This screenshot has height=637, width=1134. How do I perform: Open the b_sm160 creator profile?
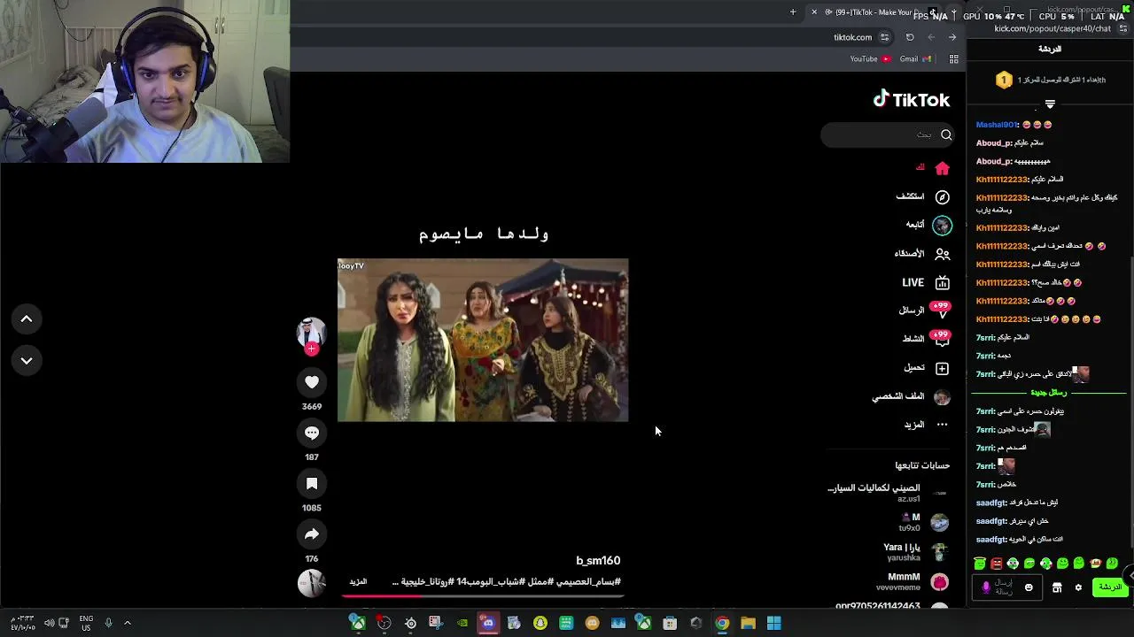pyautogui.click(x=598, y=560)
